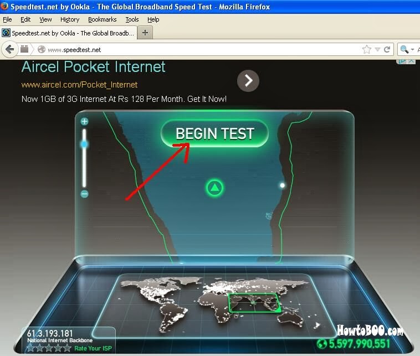Click the green highlighted region on world map

pyautogui.click(x=254, y=303)
